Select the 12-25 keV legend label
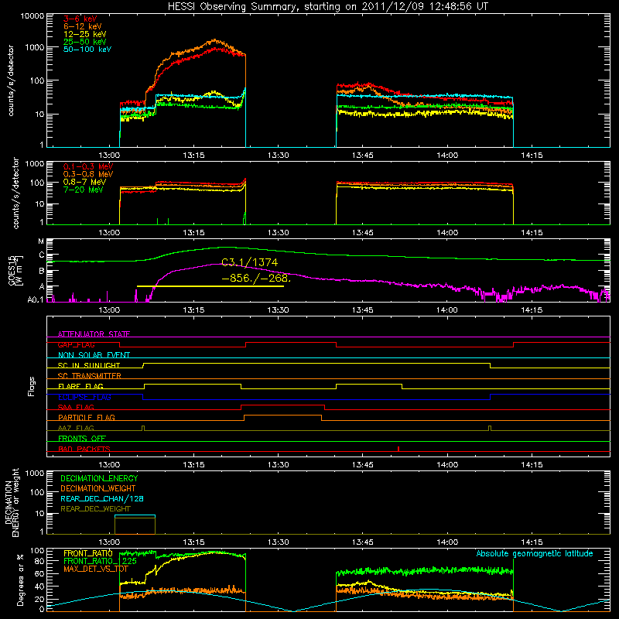 tap(85, 34)
